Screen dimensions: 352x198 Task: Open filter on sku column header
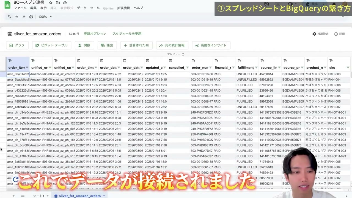coord(348,68)
